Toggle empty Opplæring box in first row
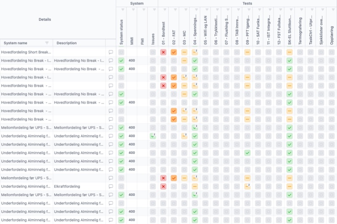The height and width of the screenshot is (224, 337). coord(332,52)
